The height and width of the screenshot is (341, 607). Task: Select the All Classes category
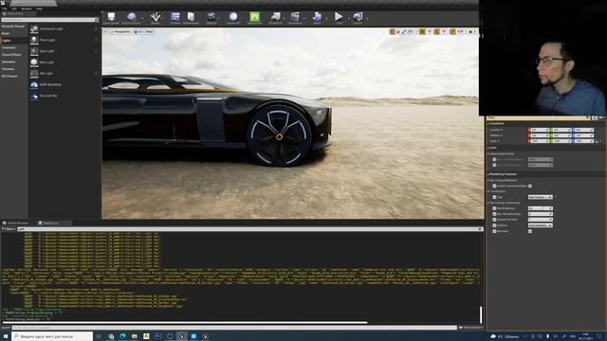tap(9, 76)
